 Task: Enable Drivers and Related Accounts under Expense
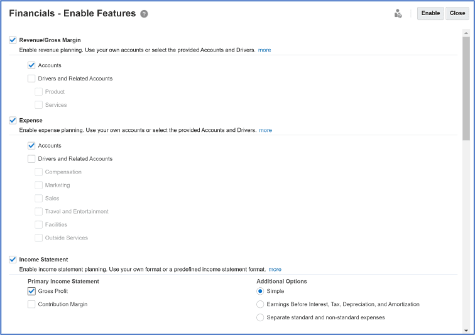31,159
